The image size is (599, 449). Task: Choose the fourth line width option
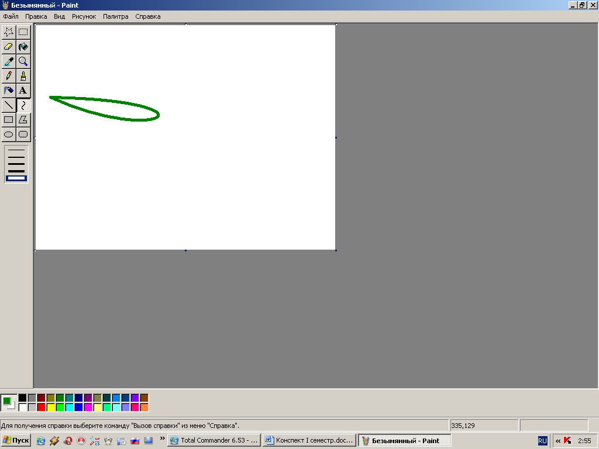point(16,171)
